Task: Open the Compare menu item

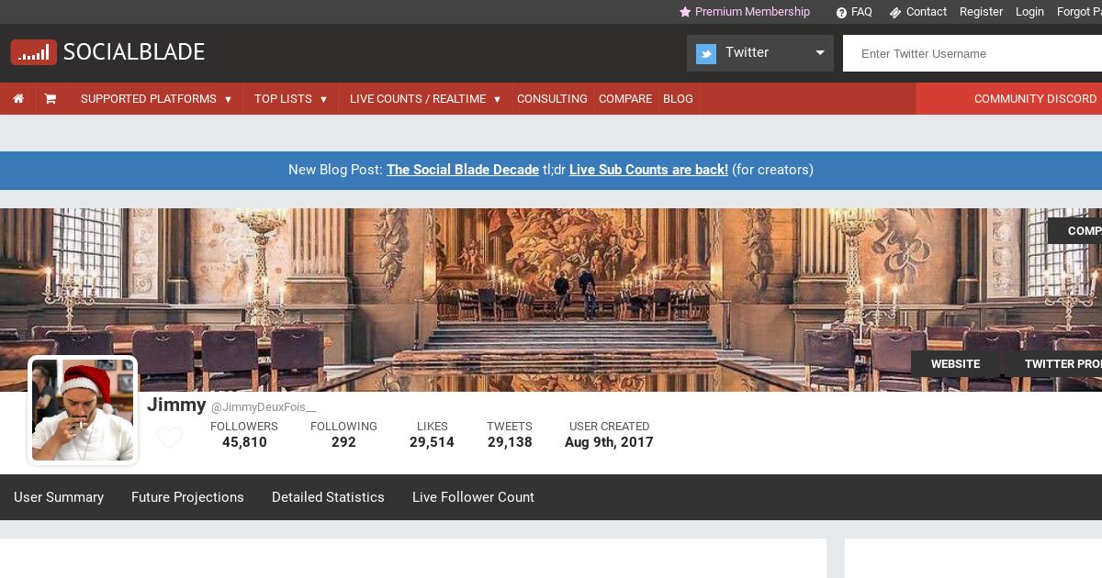Action: coord(625,98)
